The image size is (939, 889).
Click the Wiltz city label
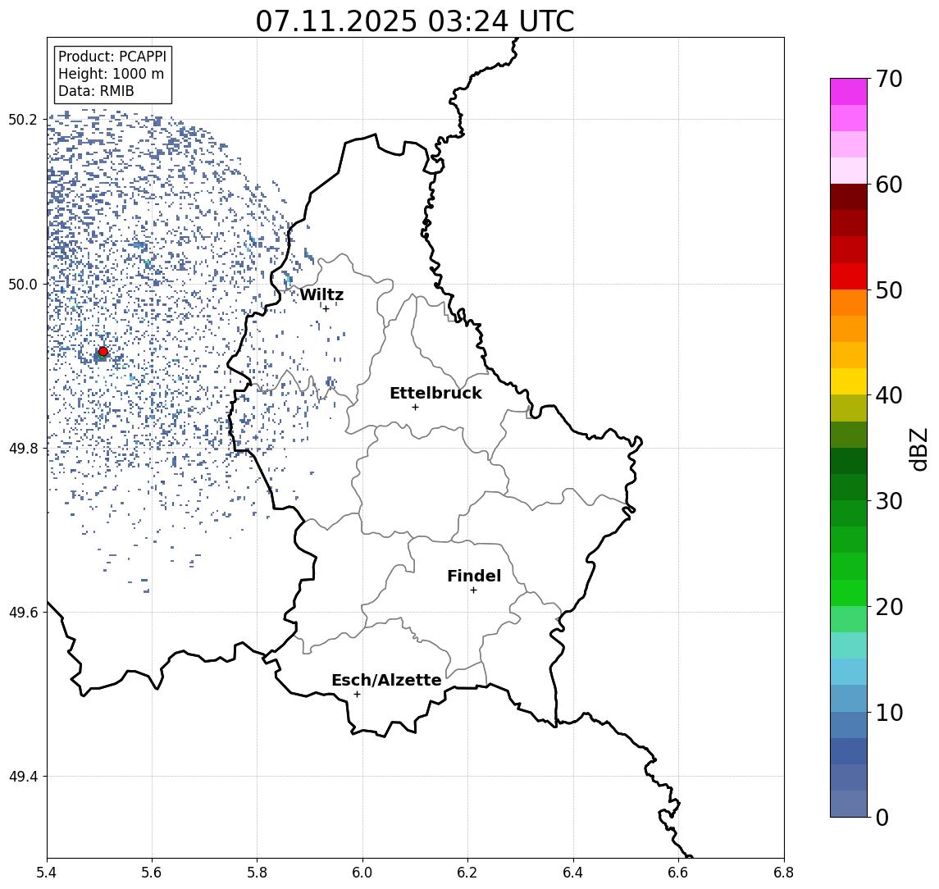(x=321, y=294)
